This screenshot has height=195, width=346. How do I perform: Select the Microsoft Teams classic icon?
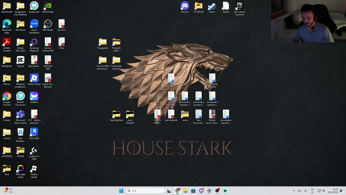pos(21,117)
